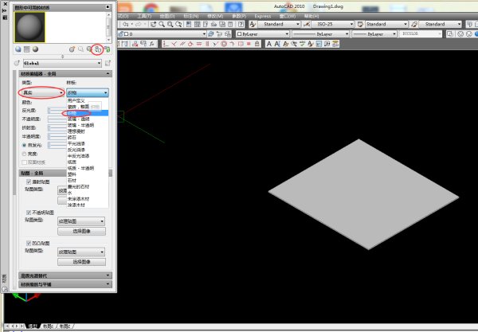Select the 自发光 radio button

(24, 145)
